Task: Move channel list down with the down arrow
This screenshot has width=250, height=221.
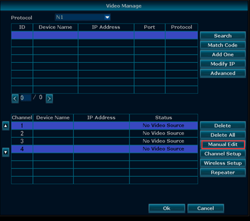Action: 5,152
